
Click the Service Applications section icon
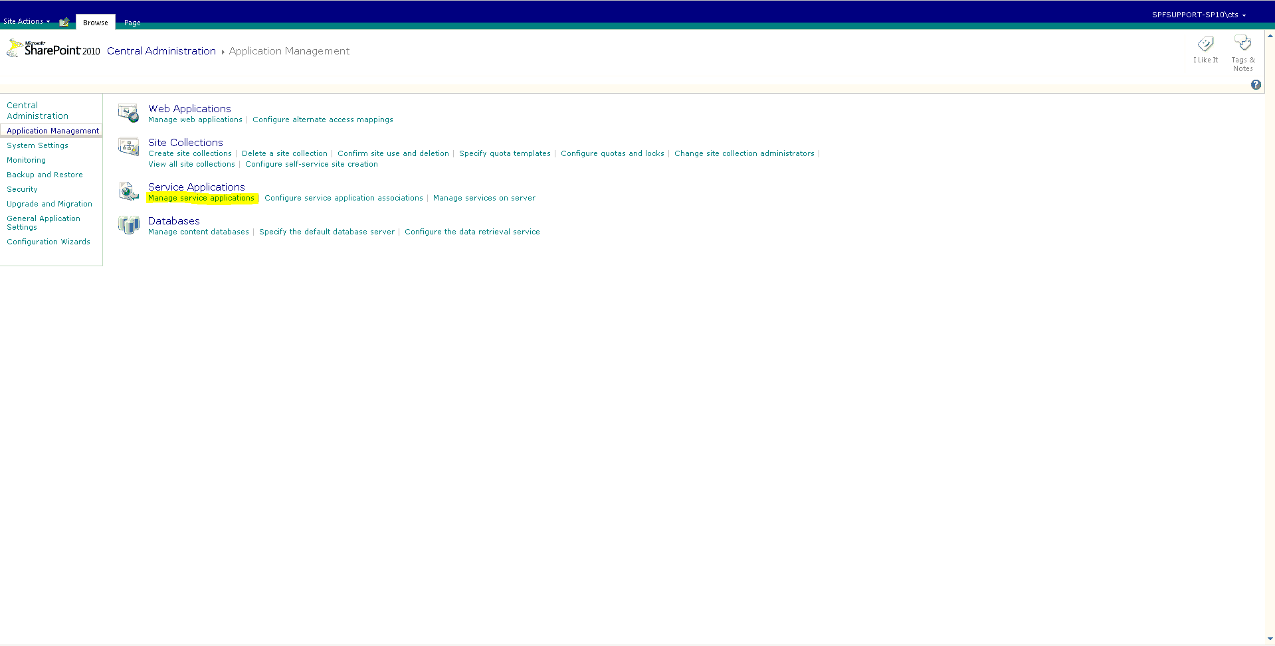[129, 191]
